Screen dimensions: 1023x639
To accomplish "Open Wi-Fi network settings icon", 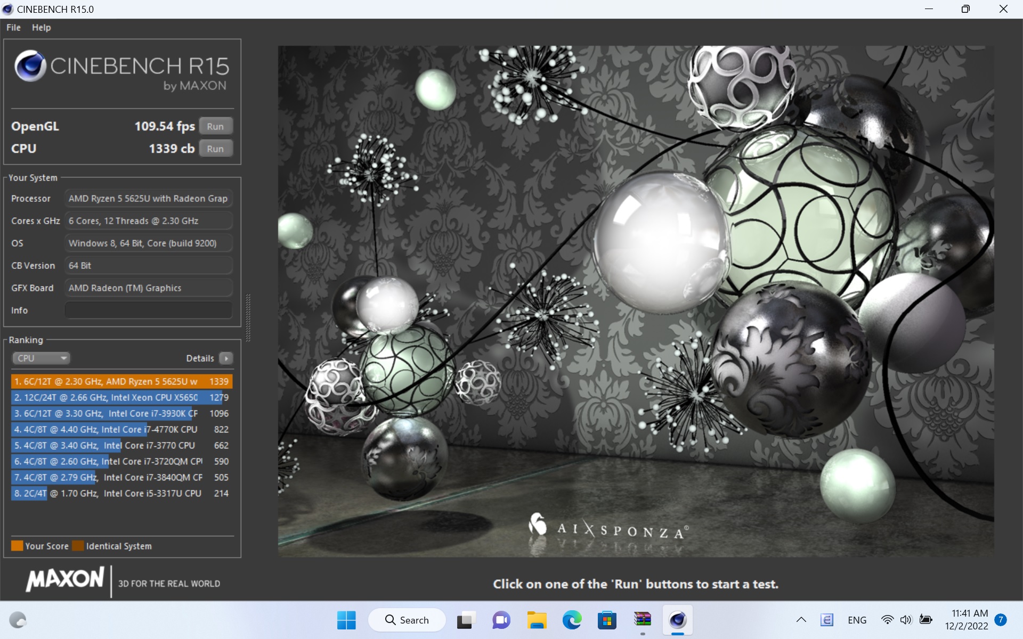I will pos(887,620).
